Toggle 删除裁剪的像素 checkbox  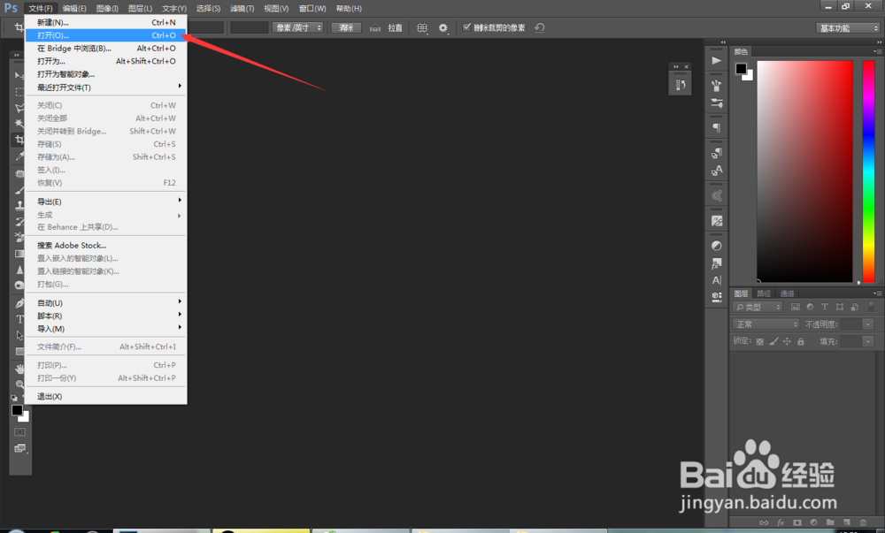pos(466,27)
